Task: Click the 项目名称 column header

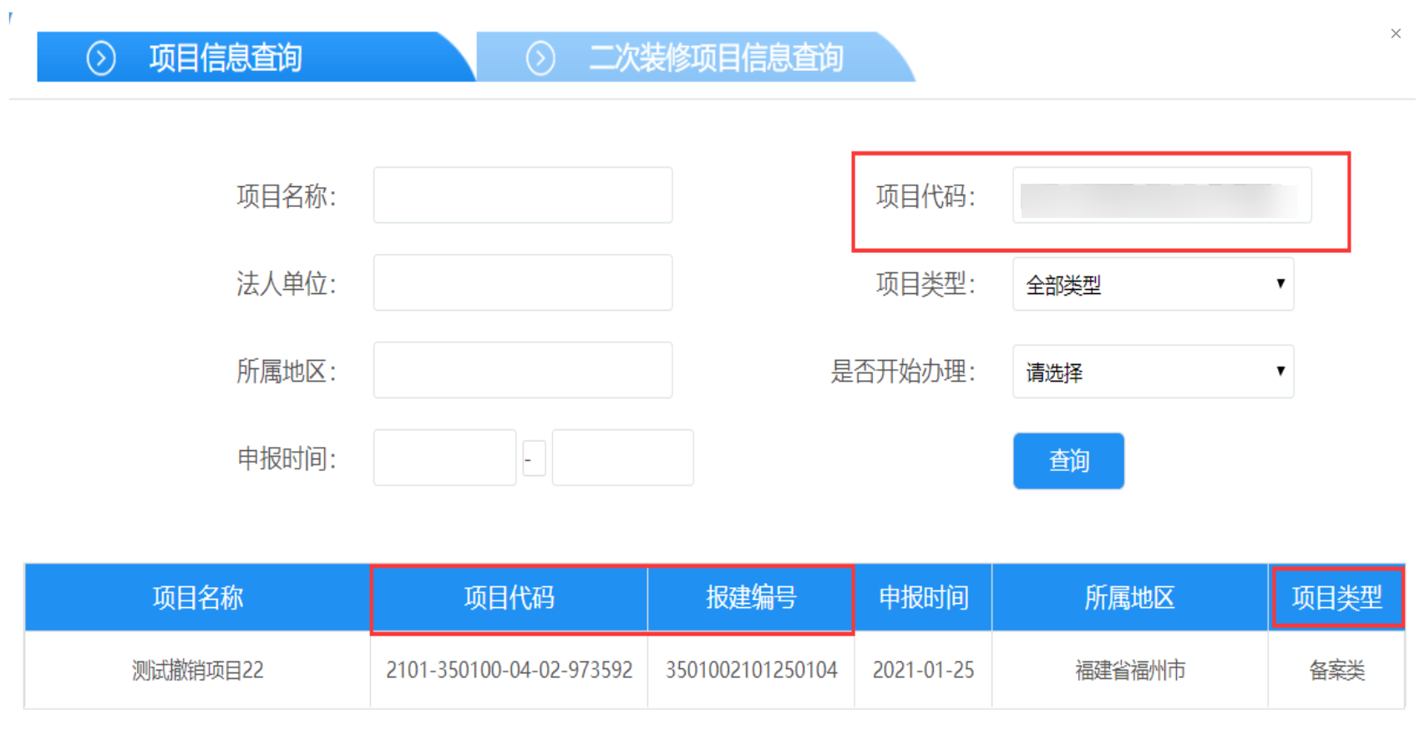Action: click(x=198, y=597)
